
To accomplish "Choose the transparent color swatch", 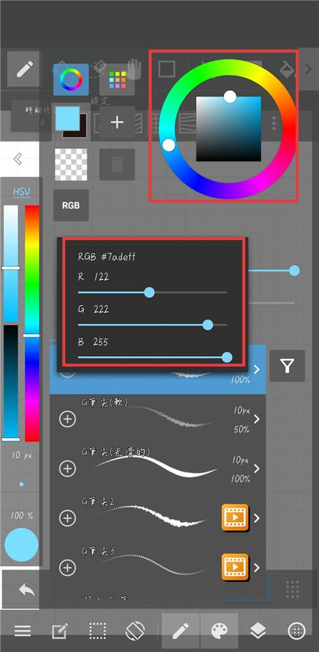I will coord(71,164).
